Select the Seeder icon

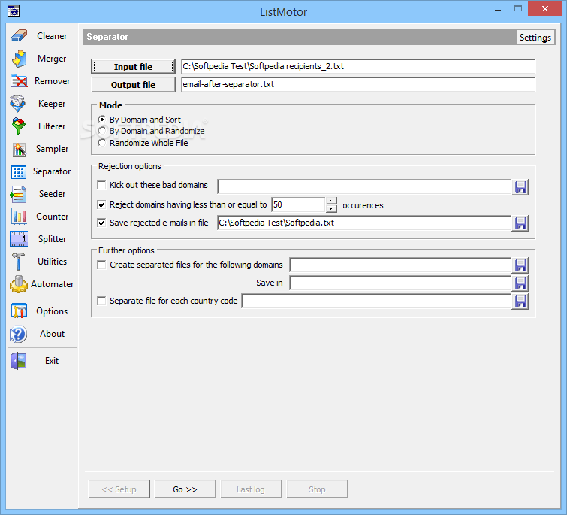click(x=18, y=194)
